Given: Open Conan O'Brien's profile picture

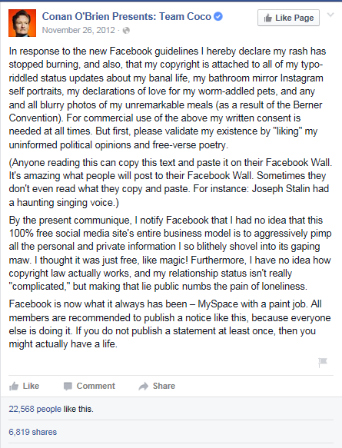Looking at the screenshot, I should click(22, 23).
